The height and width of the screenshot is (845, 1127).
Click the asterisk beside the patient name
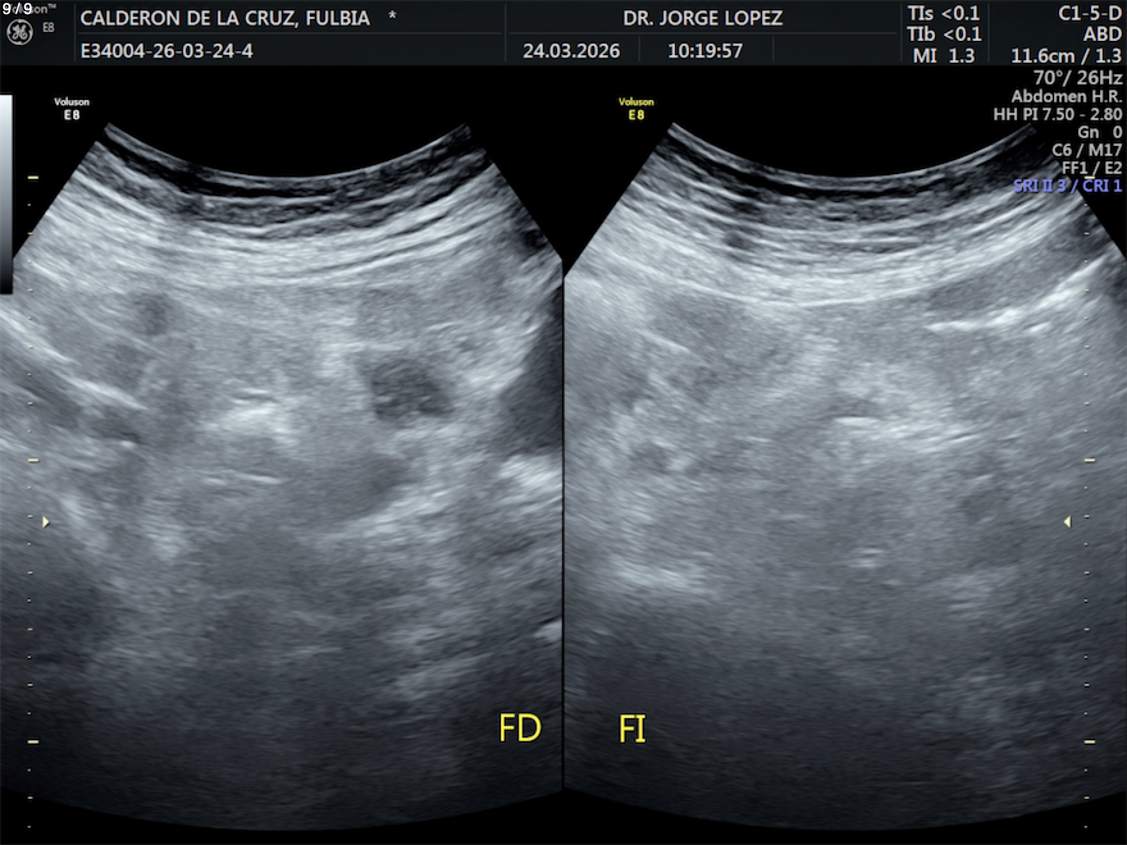click(392, 17)
